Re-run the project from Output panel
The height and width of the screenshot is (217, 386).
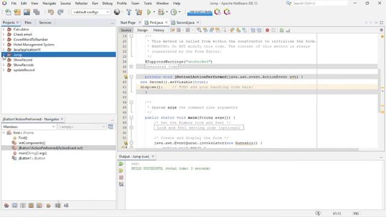pos(121,164)
